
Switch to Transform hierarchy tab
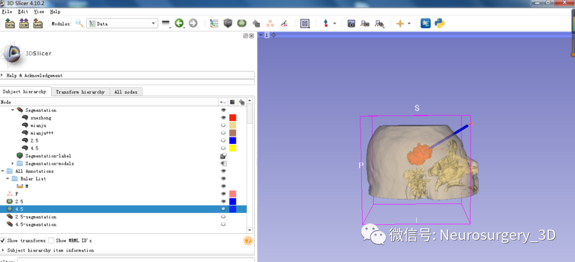pyautogui.click(x=80, y=92)
